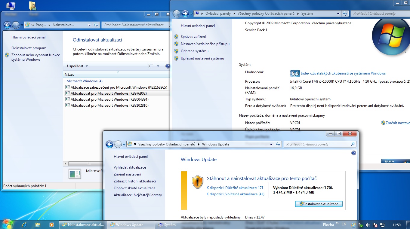Click the network icon in the tray
Image resolution: width=410 pixels, height=229 pixels.
[x=382, y=225]
